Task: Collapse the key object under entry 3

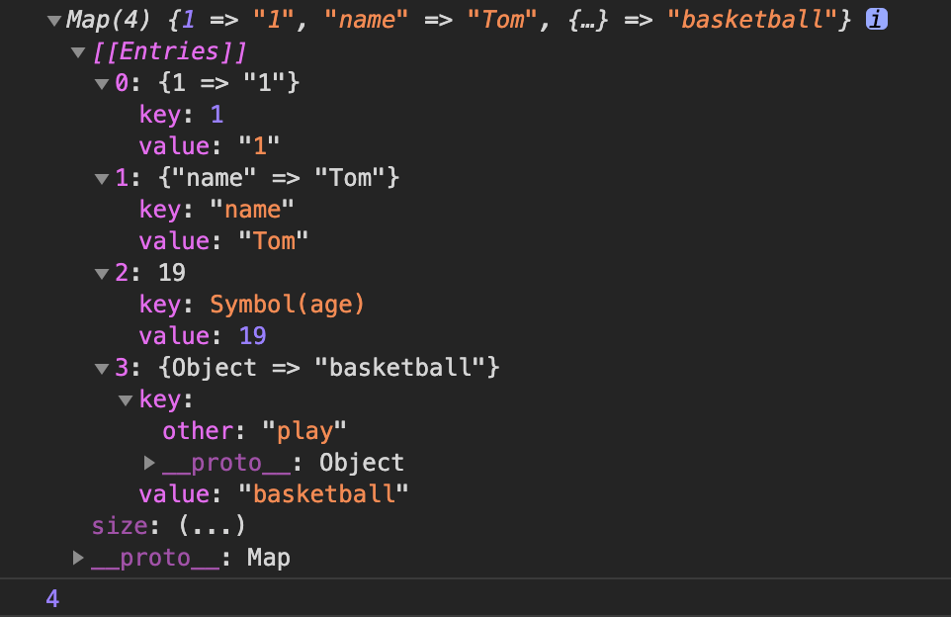Action: [x=126, y=400]
